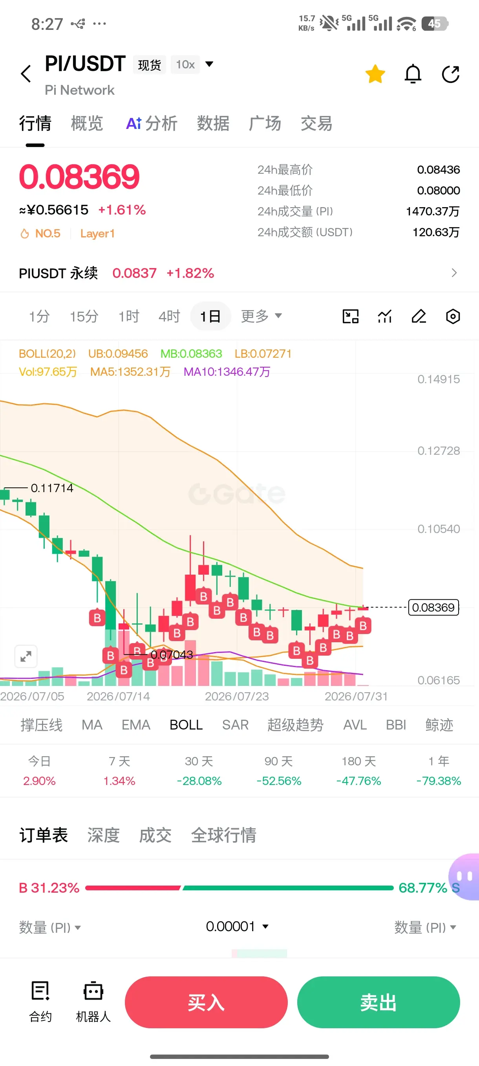Enable MA indicator
479x1066 pixels.
(x=92, y=725)
